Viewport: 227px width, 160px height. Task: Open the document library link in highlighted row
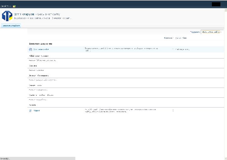[x=41, y=49]
